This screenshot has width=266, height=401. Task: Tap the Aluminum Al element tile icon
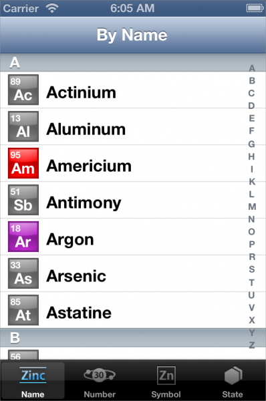tap(23, 126)
